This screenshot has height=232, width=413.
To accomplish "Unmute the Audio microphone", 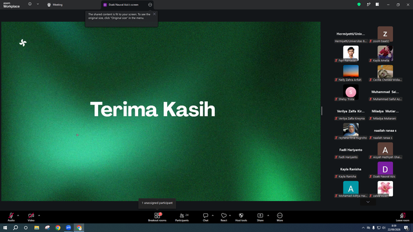I will [x=11, y=217].
